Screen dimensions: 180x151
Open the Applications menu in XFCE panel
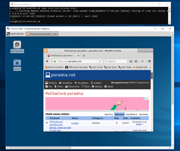pos(15,34)
